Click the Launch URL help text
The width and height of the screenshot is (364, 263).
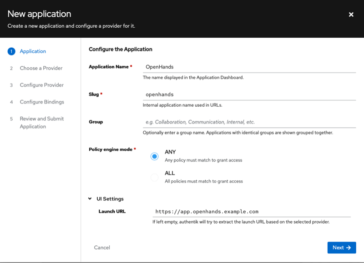(x=241, y=222)
